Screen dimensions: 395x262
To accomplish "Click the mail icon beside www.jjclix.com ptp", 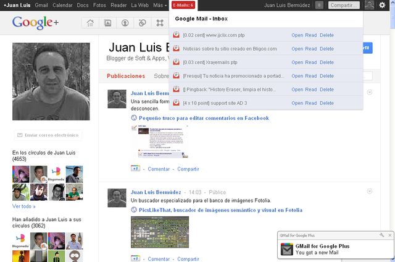I will point(177,35).
